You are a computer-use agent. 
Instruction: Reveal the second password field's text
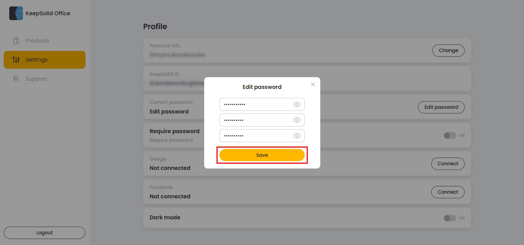point(297,120)
